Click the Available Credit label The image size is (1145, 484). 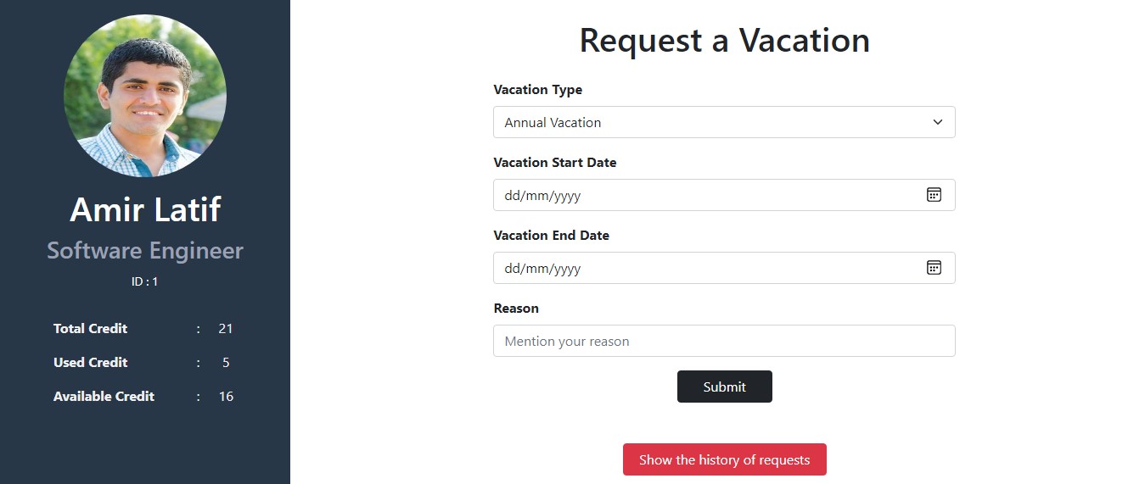point(104,397)
